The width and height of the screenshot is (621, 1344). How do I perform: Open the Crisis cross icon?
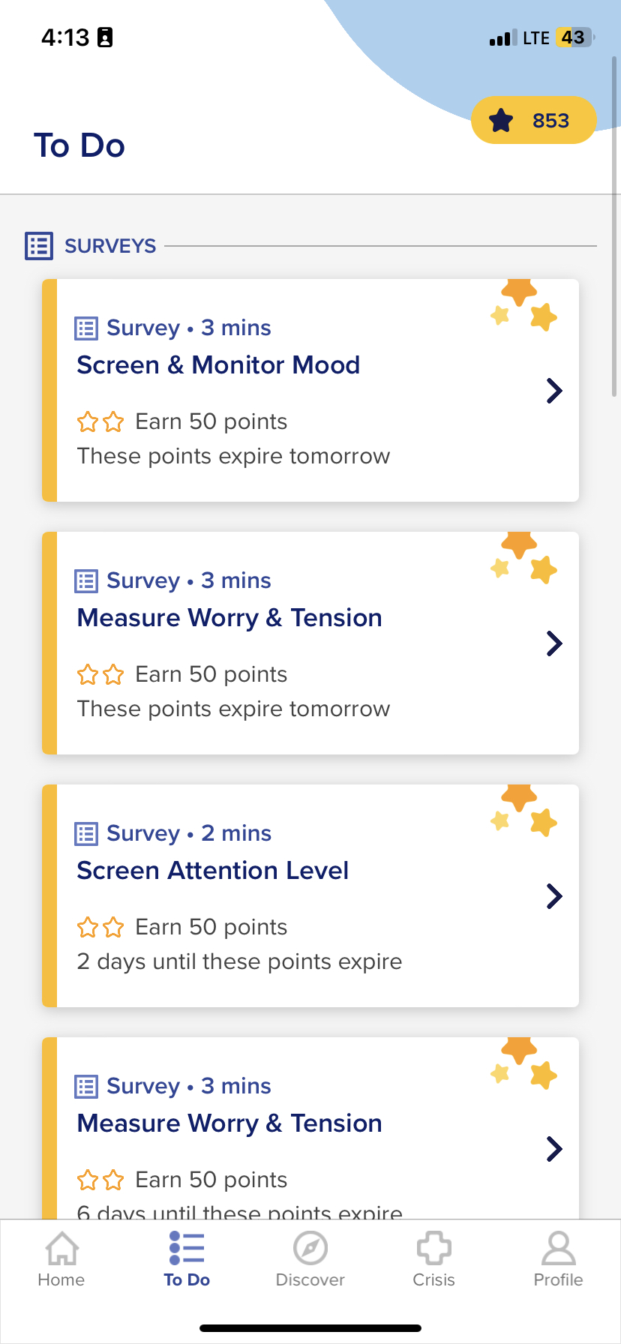tap(434, 1249)
